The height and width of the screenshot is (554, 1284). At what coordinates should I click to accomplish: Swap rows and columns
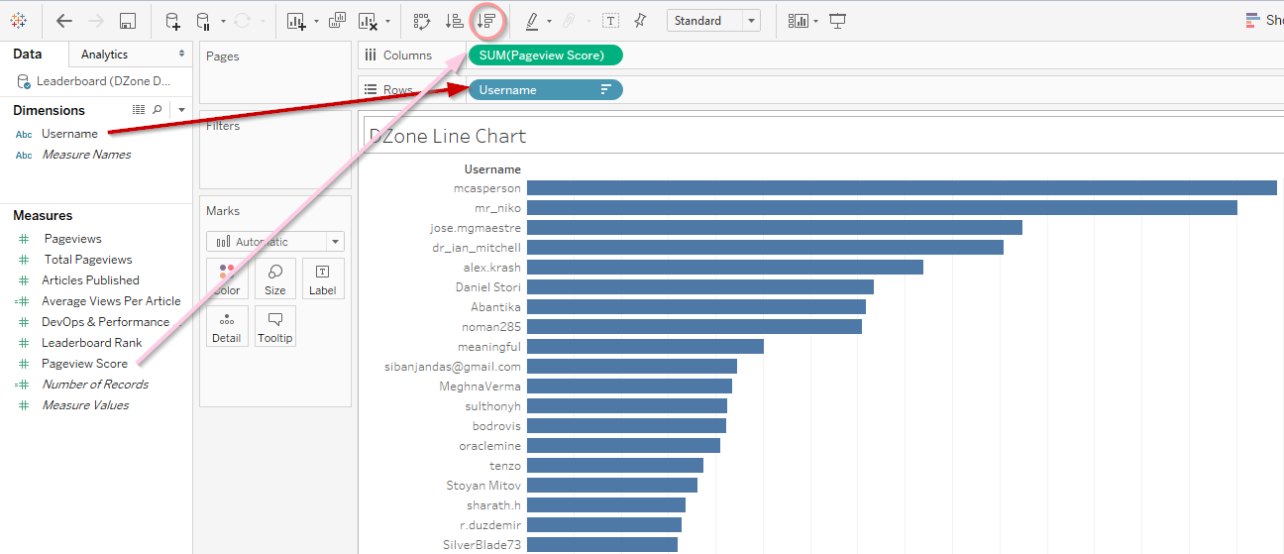[422, 20]
